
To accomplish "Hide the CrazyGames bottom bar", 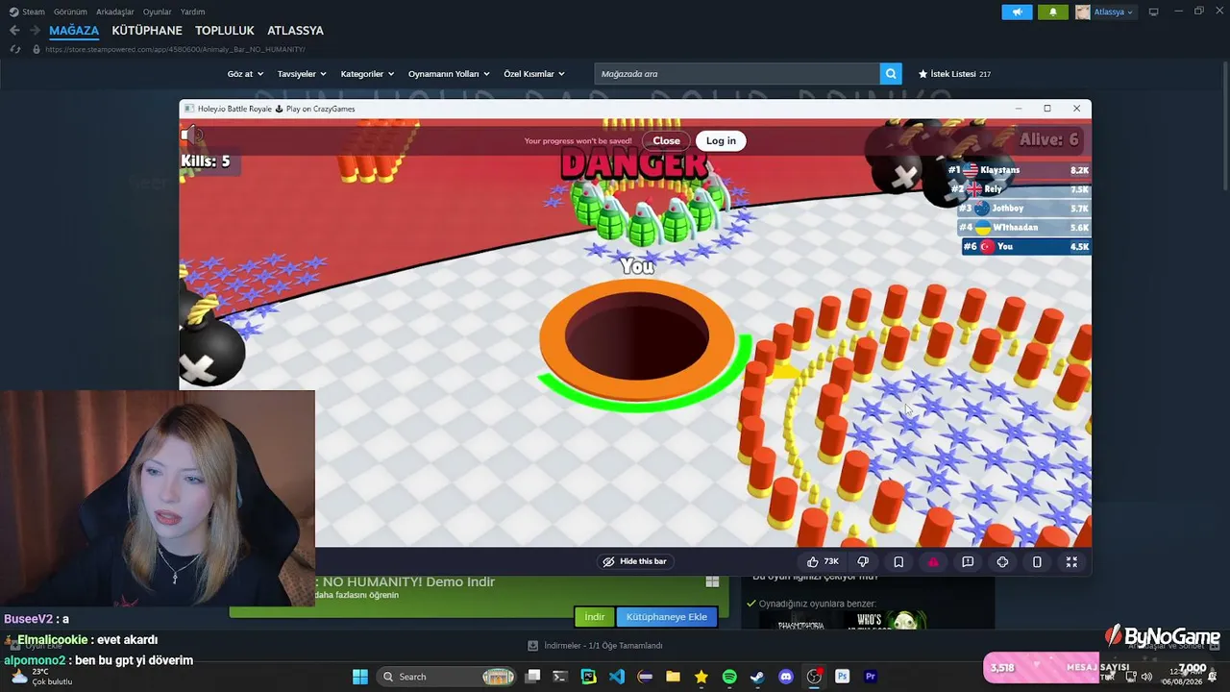I will (634, 561).
